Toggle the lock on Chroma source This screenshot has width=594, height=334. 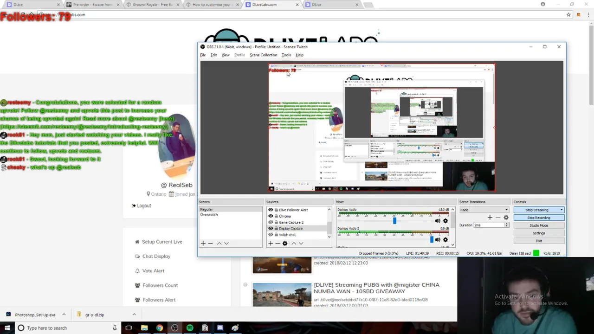pyautogui.click(x=276, y=216)
